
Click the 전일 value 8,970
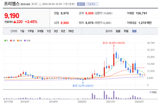tap(65, 13)
